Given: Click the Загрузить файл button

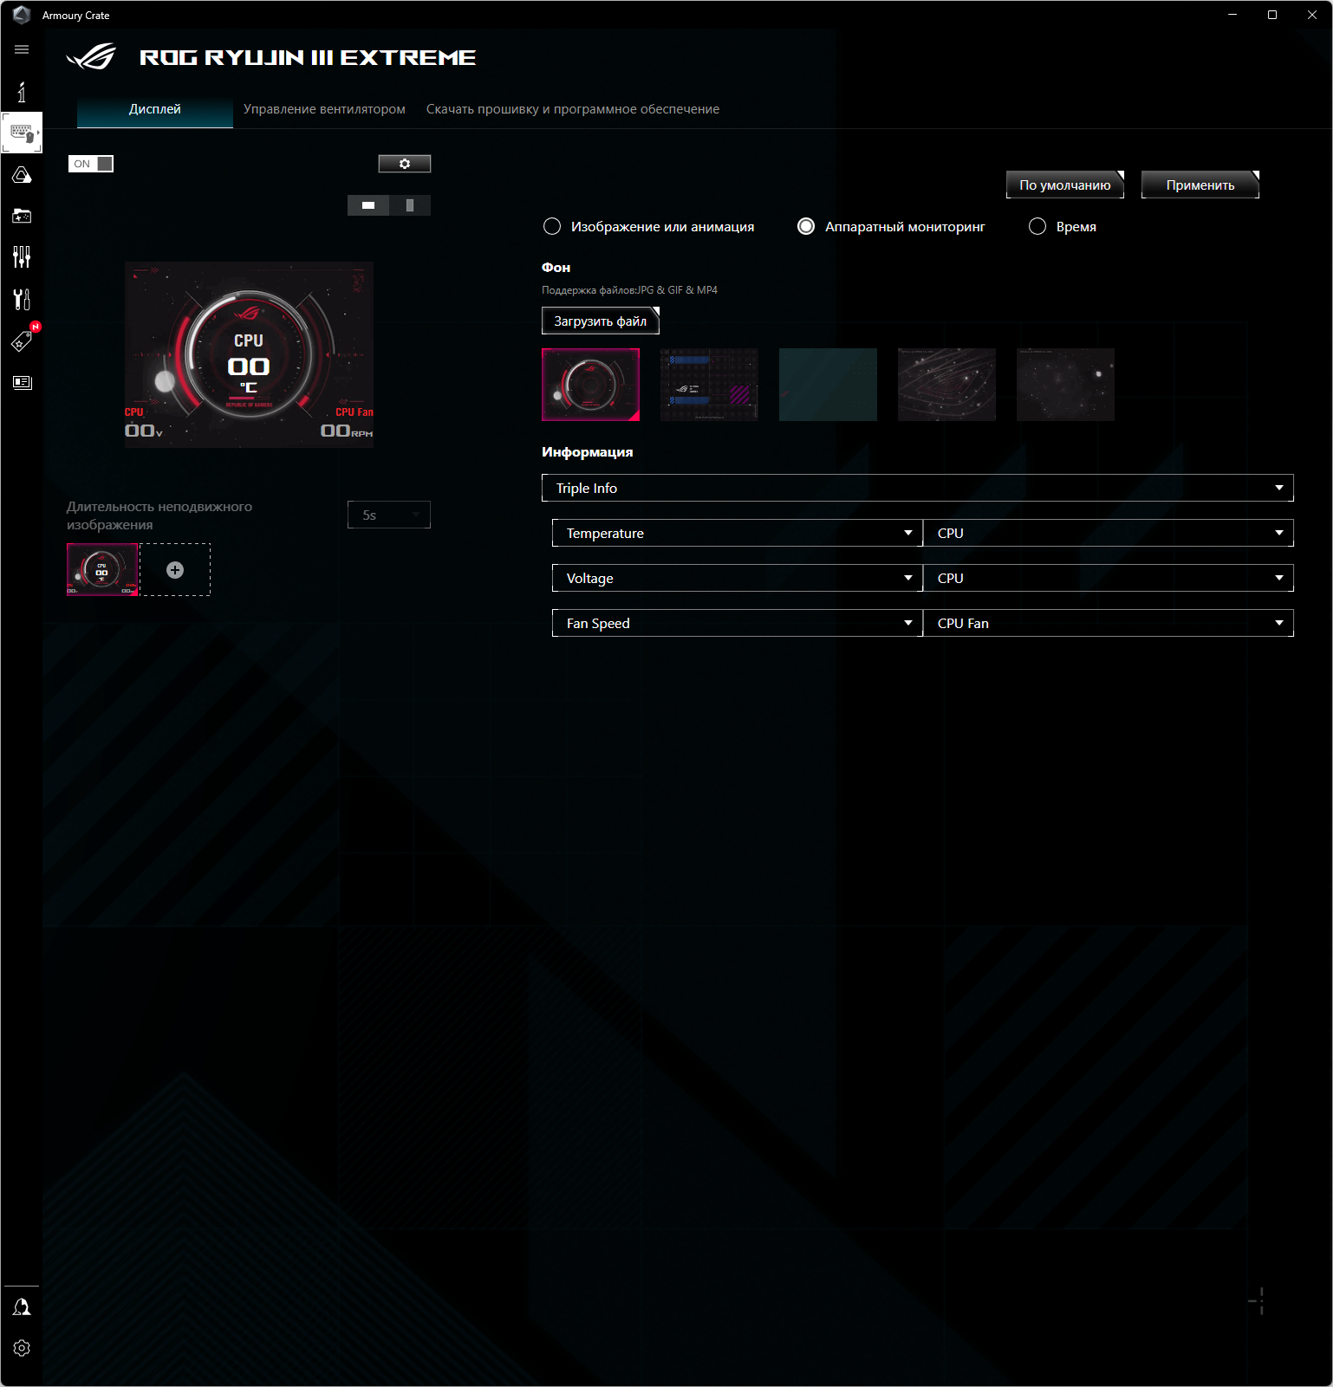Looking at the screenshot, I should 601,321.
